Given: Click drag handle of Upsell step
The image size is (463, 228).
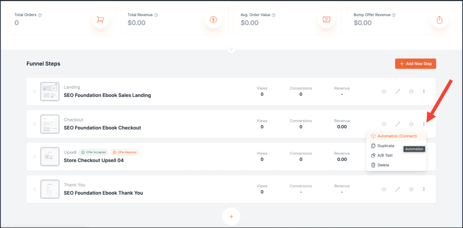Looking at the screenshot, I should (x=34, y=157).
